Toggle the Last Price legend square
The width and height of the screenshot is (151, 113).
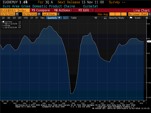click(x=3, y=22)
